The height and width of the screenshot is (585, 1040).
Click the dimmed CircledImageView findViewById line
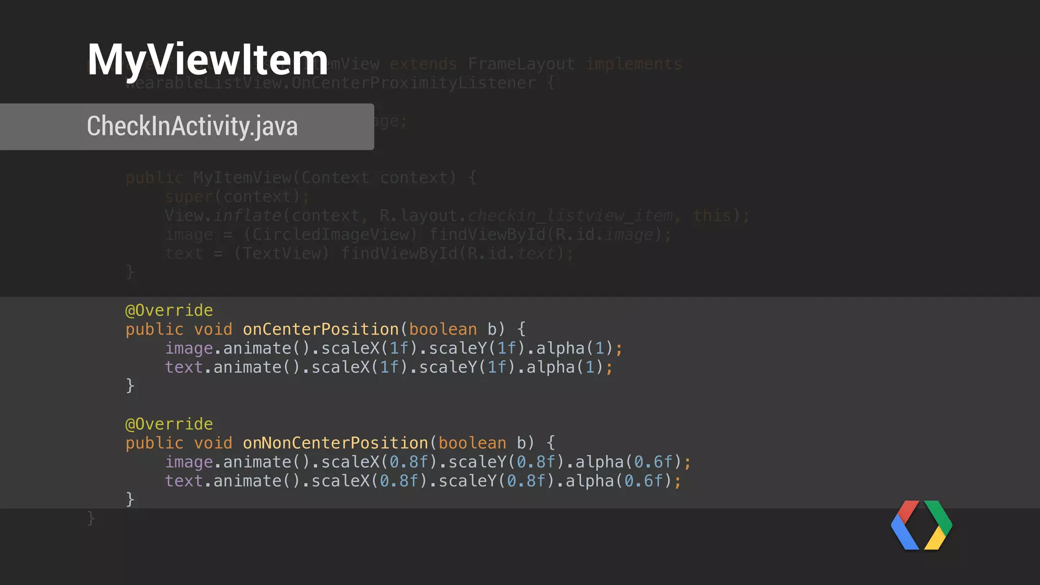[418, 235]
